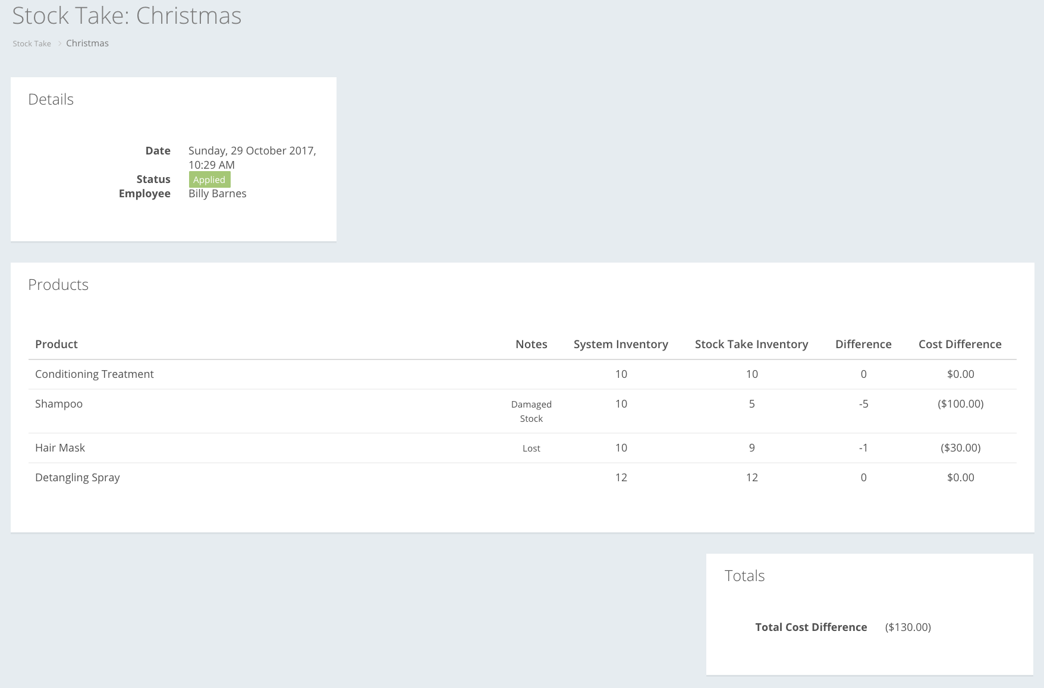Click the Applied status badge
This screenshot has width=1044, height=688.
pyautogui.click(x=209, y=179)
